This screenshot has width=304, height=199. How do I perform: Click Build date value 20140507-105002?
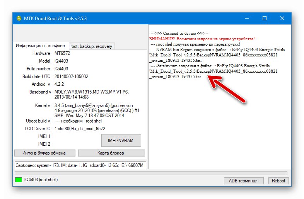coord(71,77)
